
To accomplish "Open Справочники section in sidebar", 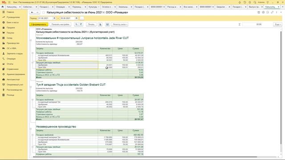I will pos(12,69).
